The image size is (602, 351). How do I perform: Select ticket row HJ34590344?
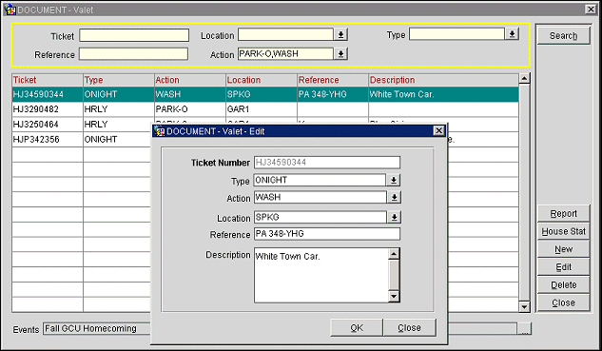coord(265,94)
